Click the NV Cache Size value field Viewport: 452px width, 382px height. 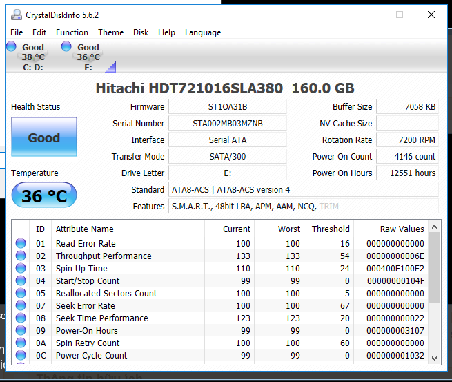click(x=407, y=124)
